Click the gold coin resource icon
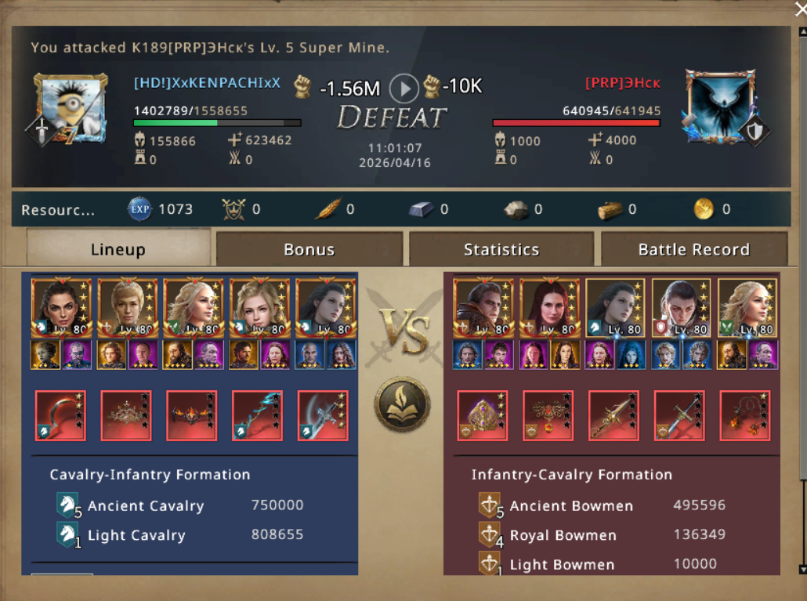Viewport: 807px width, 601px height. pos(704,209)
